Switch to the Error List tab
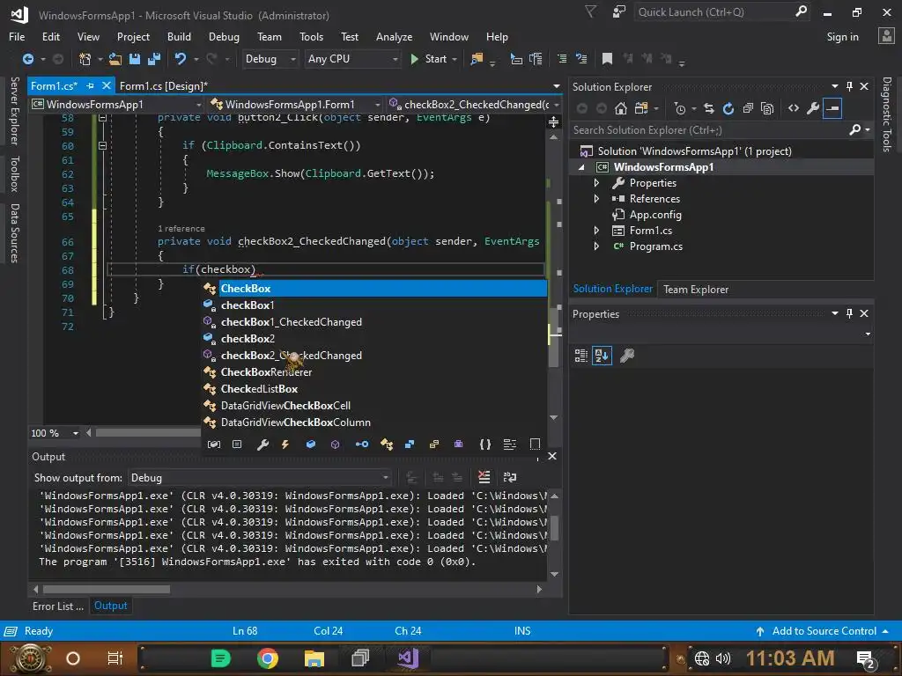Viewport: 902px width, 676px height. coord(58,606)
